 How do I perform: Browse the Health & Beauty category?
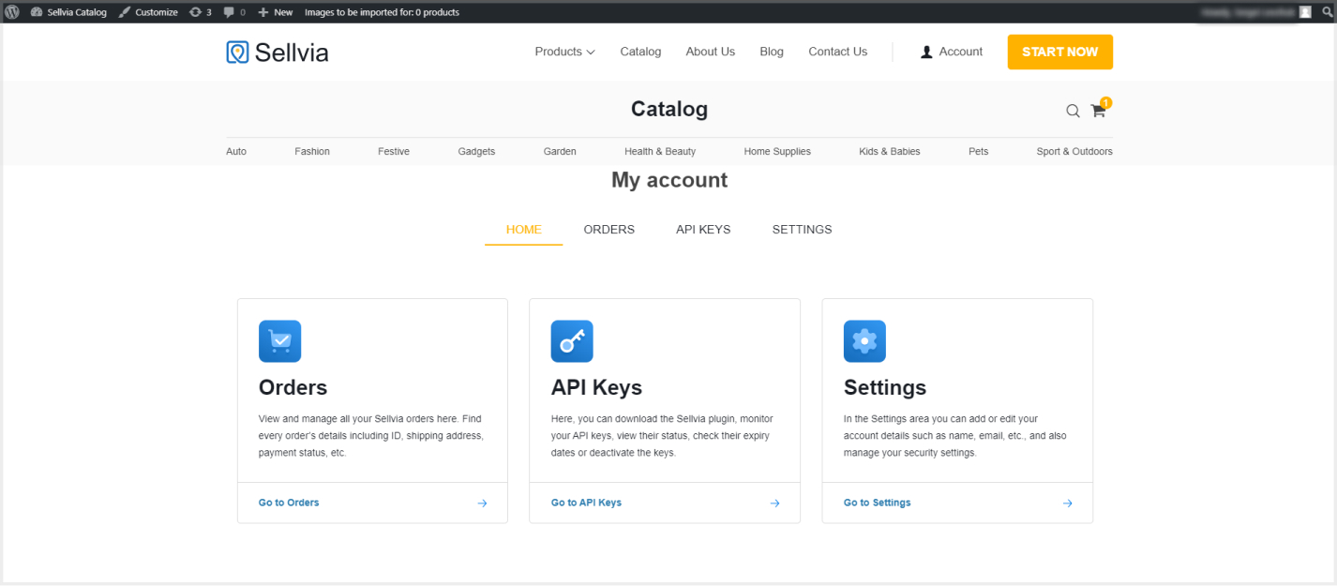coord(660,151)
